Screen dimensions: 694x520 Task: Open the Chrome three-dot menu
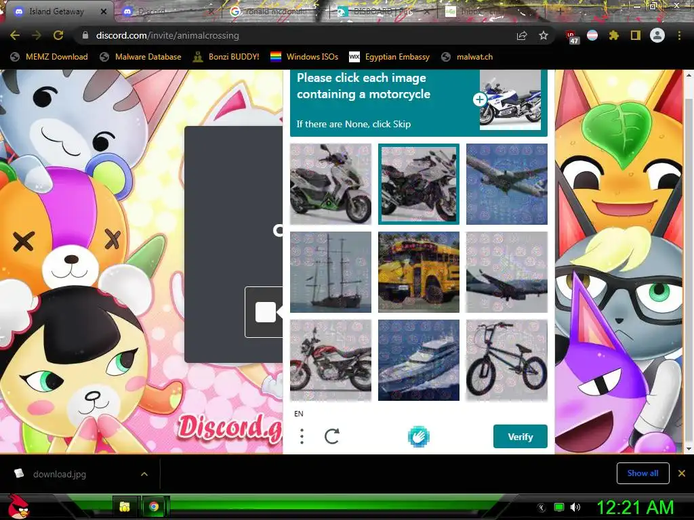(679, 35)
